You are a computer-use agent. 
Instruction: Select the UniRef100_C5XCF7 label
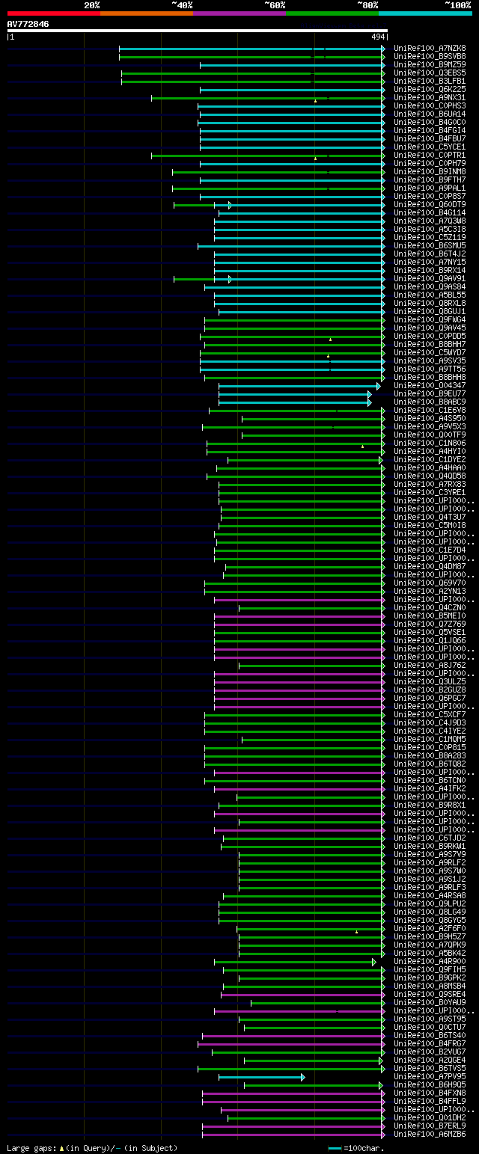[x=430, y=714]
